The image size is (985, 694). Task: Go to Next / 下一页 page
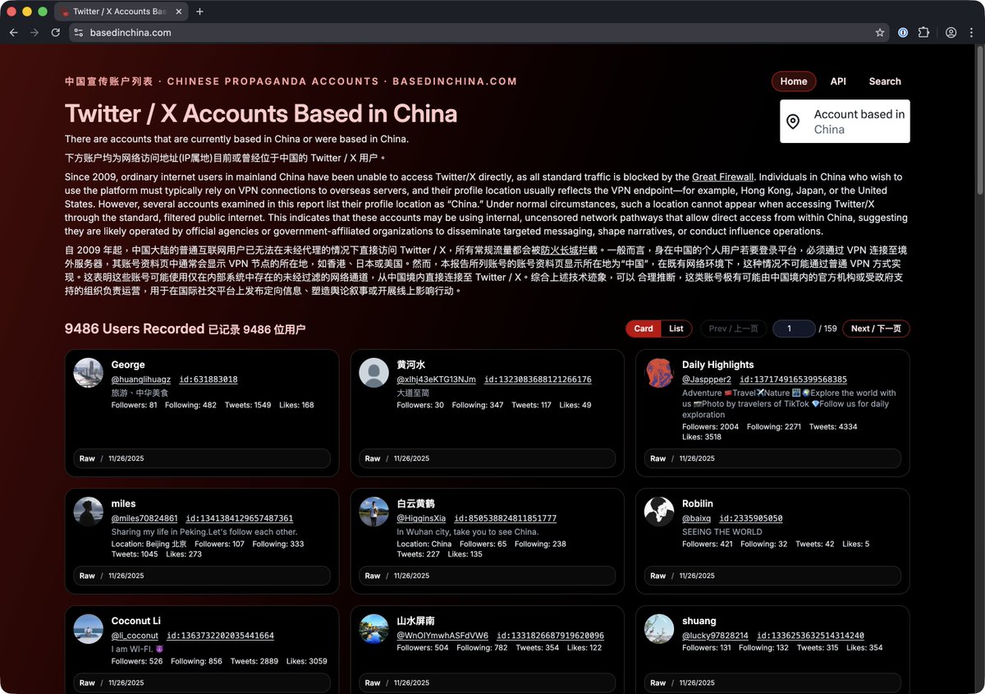[x=876, y=329]
